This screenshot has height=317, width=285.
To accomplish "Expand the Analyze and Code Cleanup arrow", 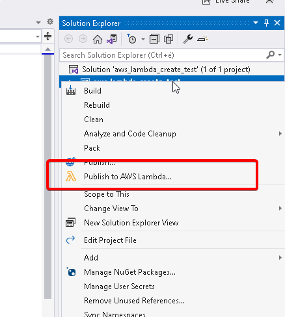I will click(x=280, y=134).
